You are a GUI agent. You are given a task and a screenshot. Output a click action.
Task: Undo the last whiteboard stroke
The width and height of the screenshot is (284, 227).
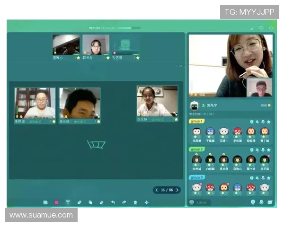[x=113, y=202]
